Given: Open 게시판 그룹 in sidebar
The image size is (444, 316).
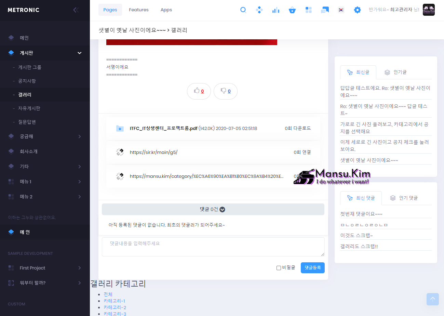Looking at the screenshot, I should [30, 67].
